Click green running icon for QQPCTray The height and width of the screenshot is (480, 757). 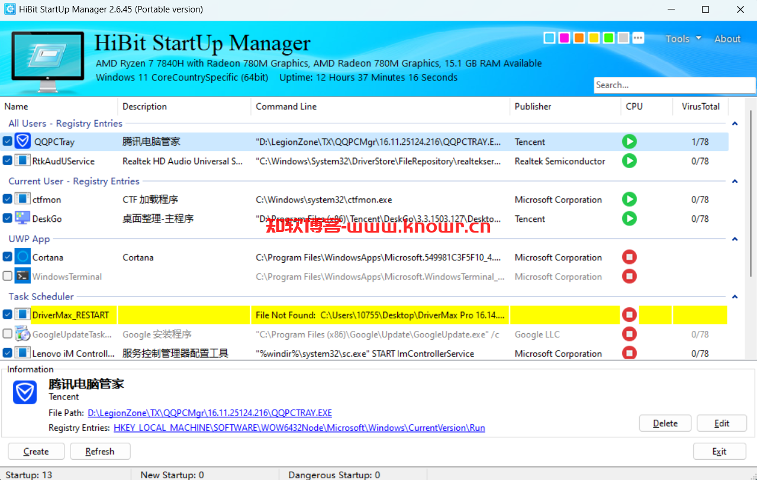point(629,141)
